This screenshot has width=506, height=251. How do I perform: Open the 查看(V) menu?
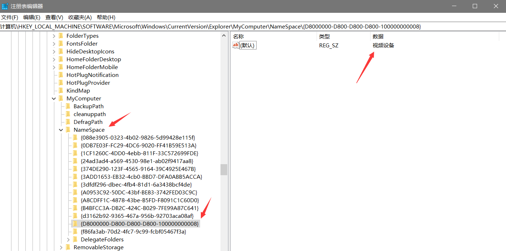coord(54,17)
